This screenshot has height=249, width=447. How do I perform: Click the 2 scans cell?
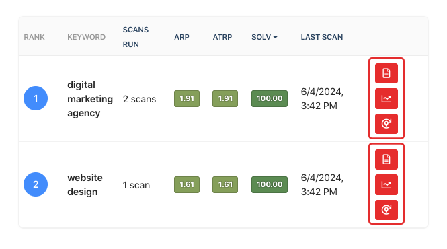pos(139,99)
